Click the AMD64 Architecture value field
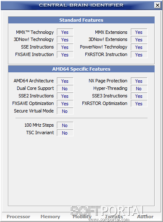 [x=65, y=81]
